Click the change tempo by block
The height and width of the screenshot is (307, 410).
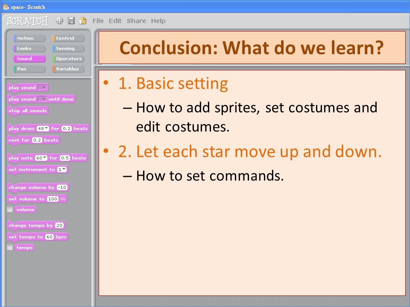[36, 226]
